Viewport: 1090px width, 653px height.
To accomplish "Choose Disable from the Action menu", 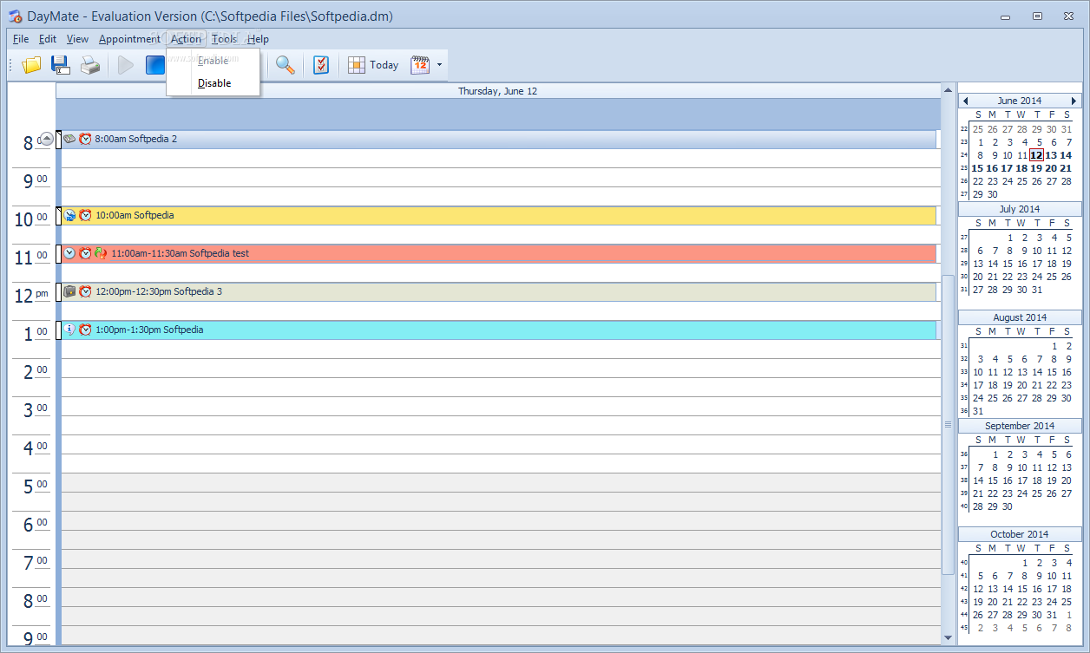I will click(x=213, y=83).
